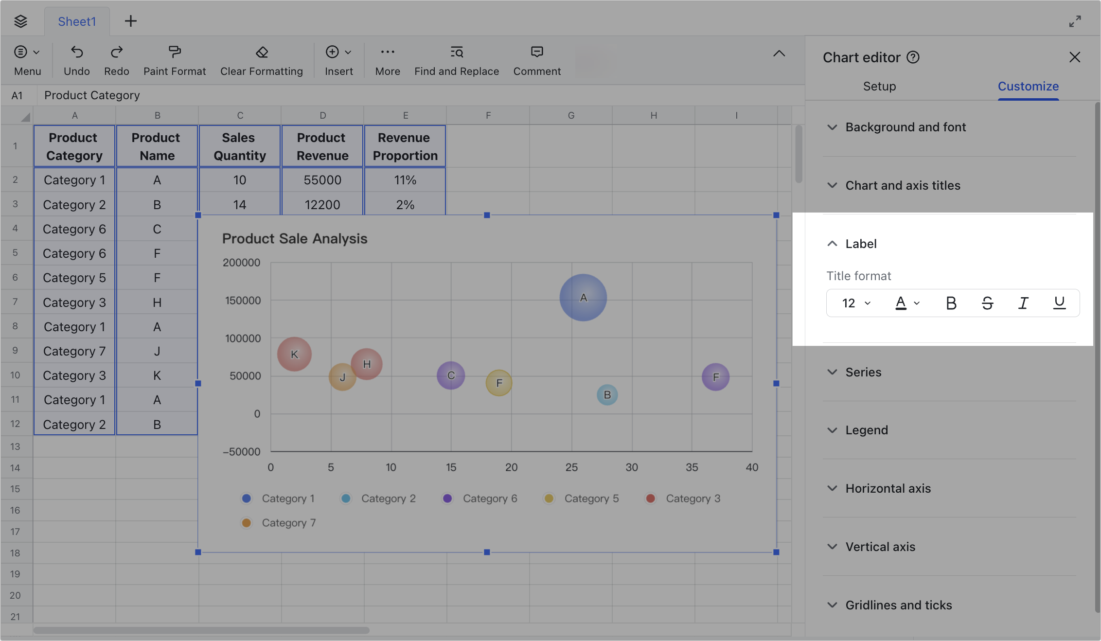This screenshot has width=1101, height=641.
Task: Apply strikethrough to title text
Action: (987, 303)
